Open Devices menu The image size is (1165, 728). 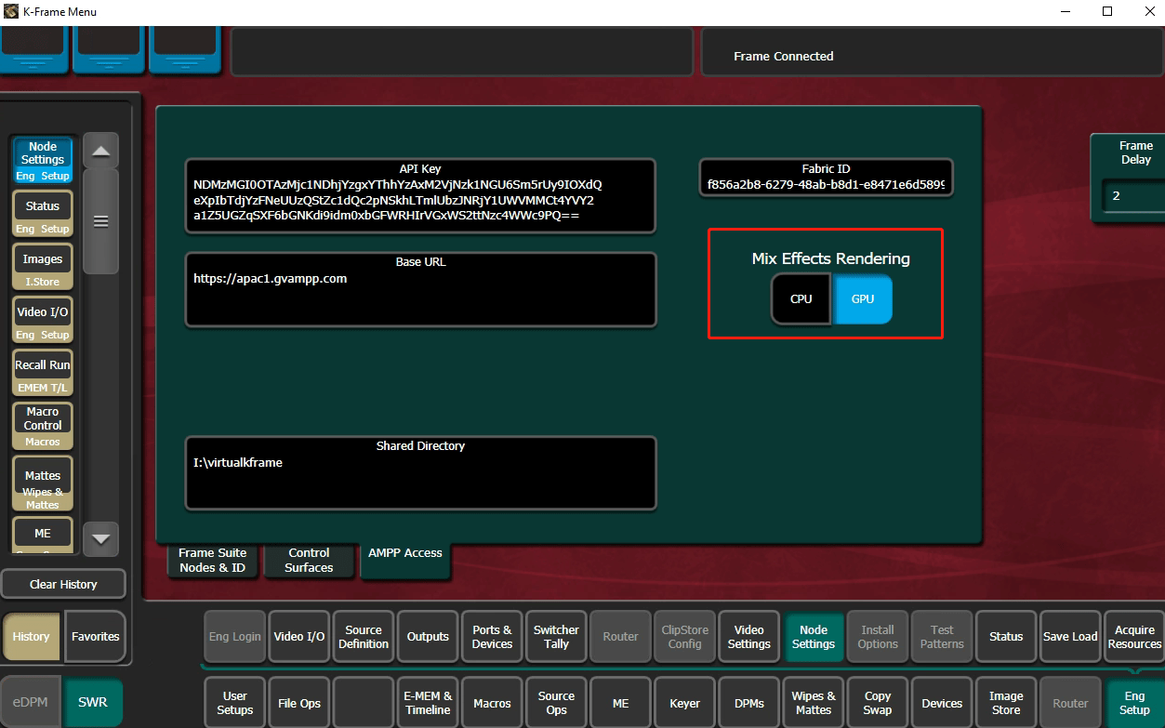[x=942, y=703]
